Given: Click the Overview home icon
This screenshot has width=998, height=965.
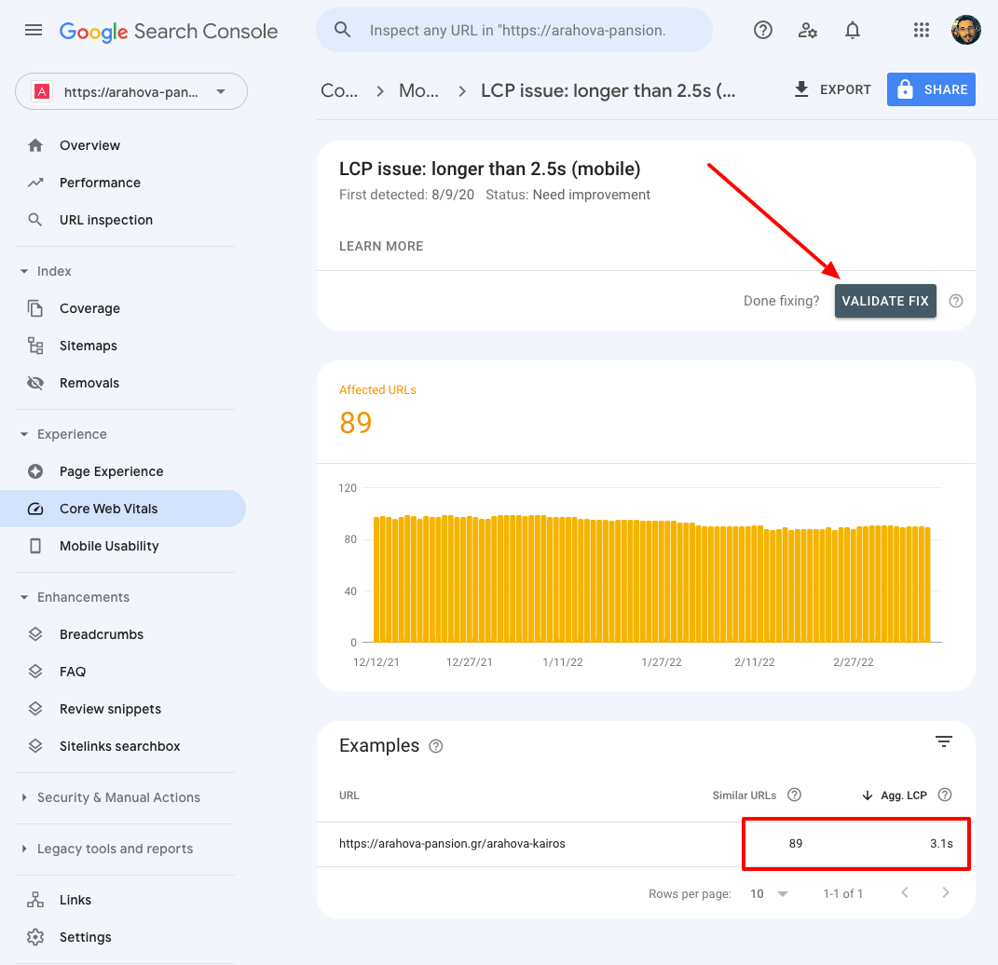Looking at the screenshot, I should click(x=35, y=145).
